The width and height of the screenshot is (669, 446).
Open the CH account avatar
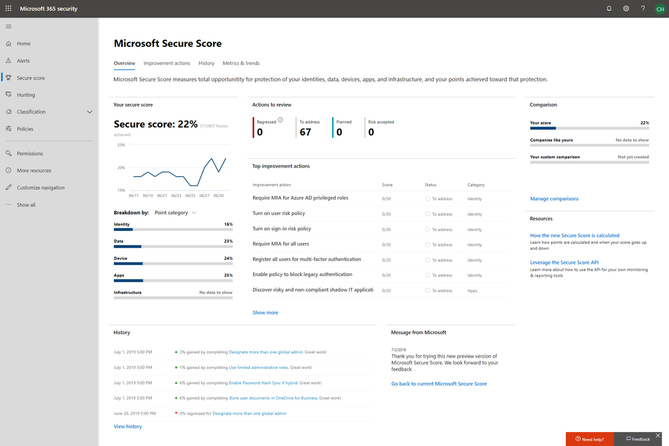660,9
